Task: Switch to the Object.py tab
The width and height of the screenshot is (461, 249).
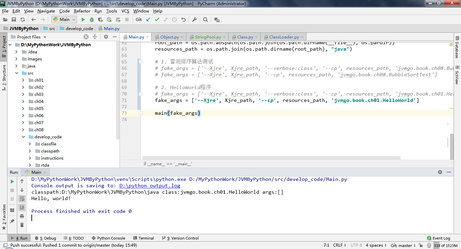Action: point(169,37)
